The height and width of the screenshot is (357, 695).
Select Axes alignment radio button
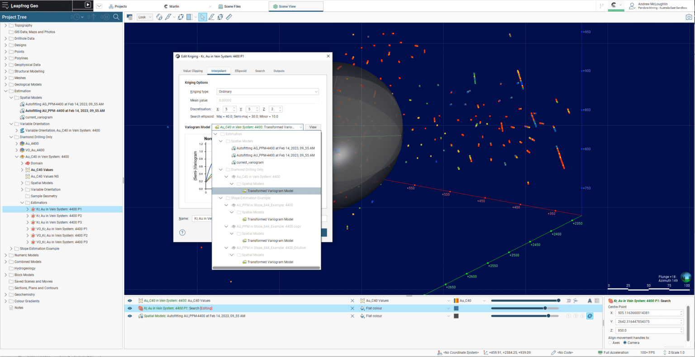tap(610, 343)
